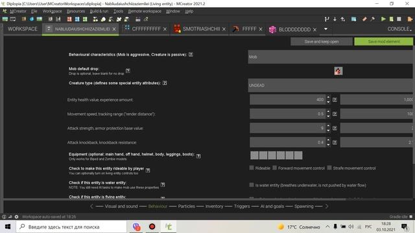Click the blue window icon beside eraser

(353, 19)
